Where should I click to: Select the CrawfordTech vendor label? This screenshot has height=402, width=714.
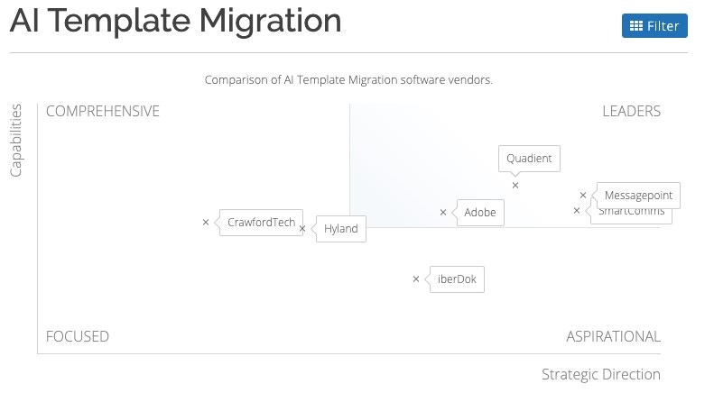tap(261, 223)
